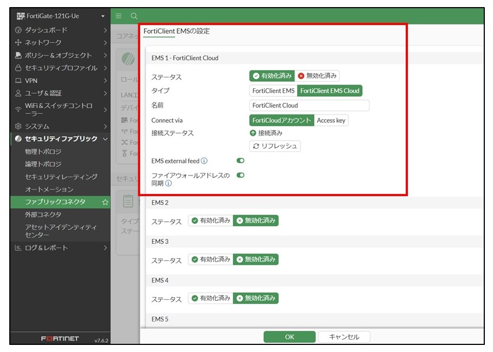
Task: Choose Access key for Connect via
Action: pyautogui.click(x=331, y=120)
